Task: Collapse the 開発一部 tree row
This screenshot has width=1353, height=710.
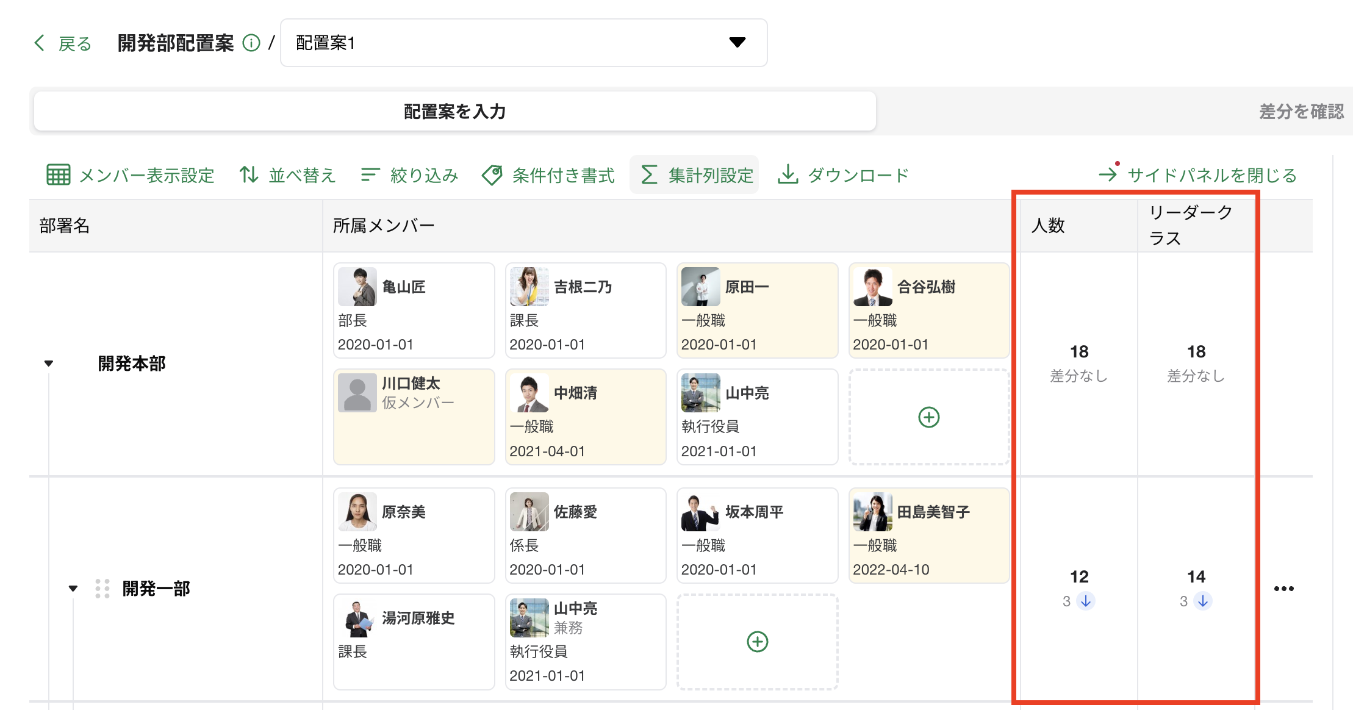Action: click(73, 589)
